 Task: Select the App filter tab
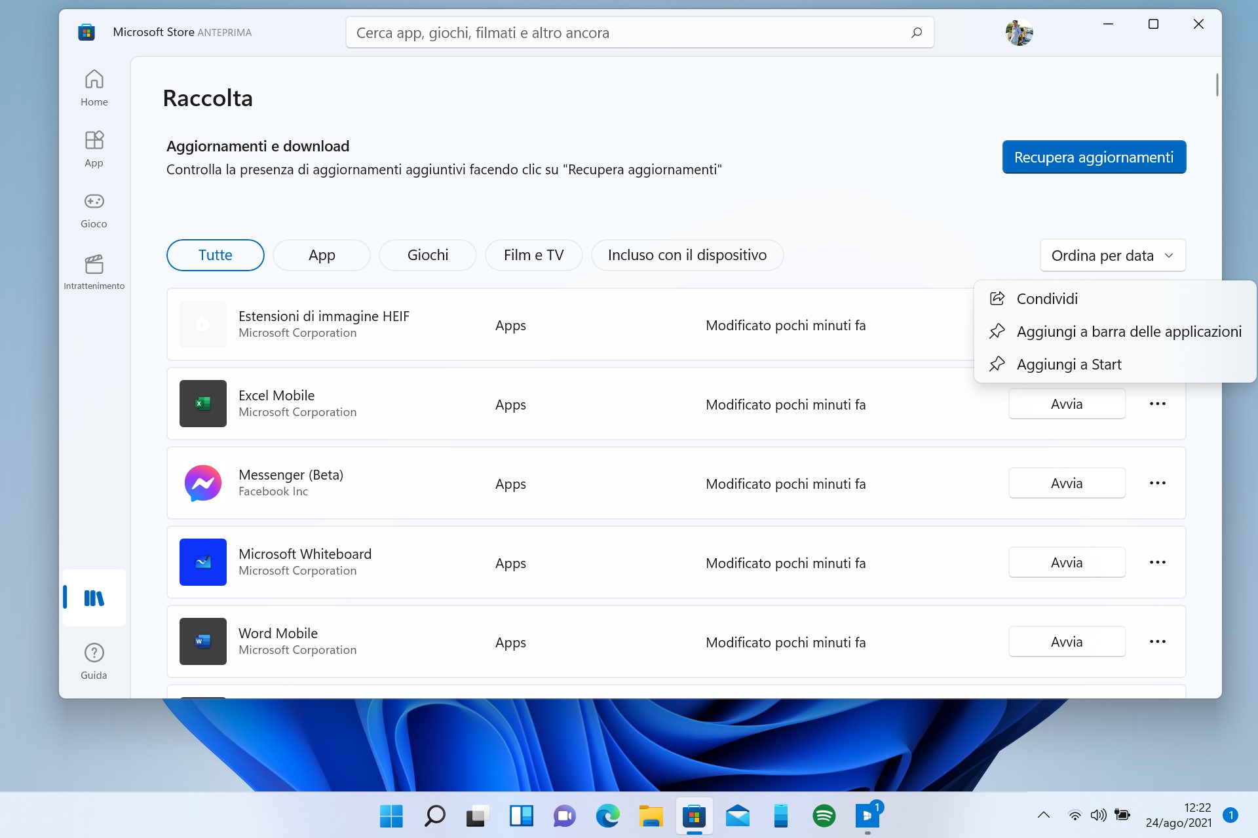click(322, 255)
